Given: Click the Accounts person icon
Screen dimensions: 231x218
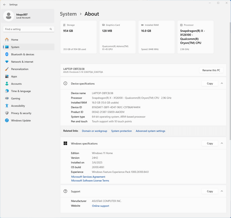Looking at the screenshot, I should (x=7, y=84).
